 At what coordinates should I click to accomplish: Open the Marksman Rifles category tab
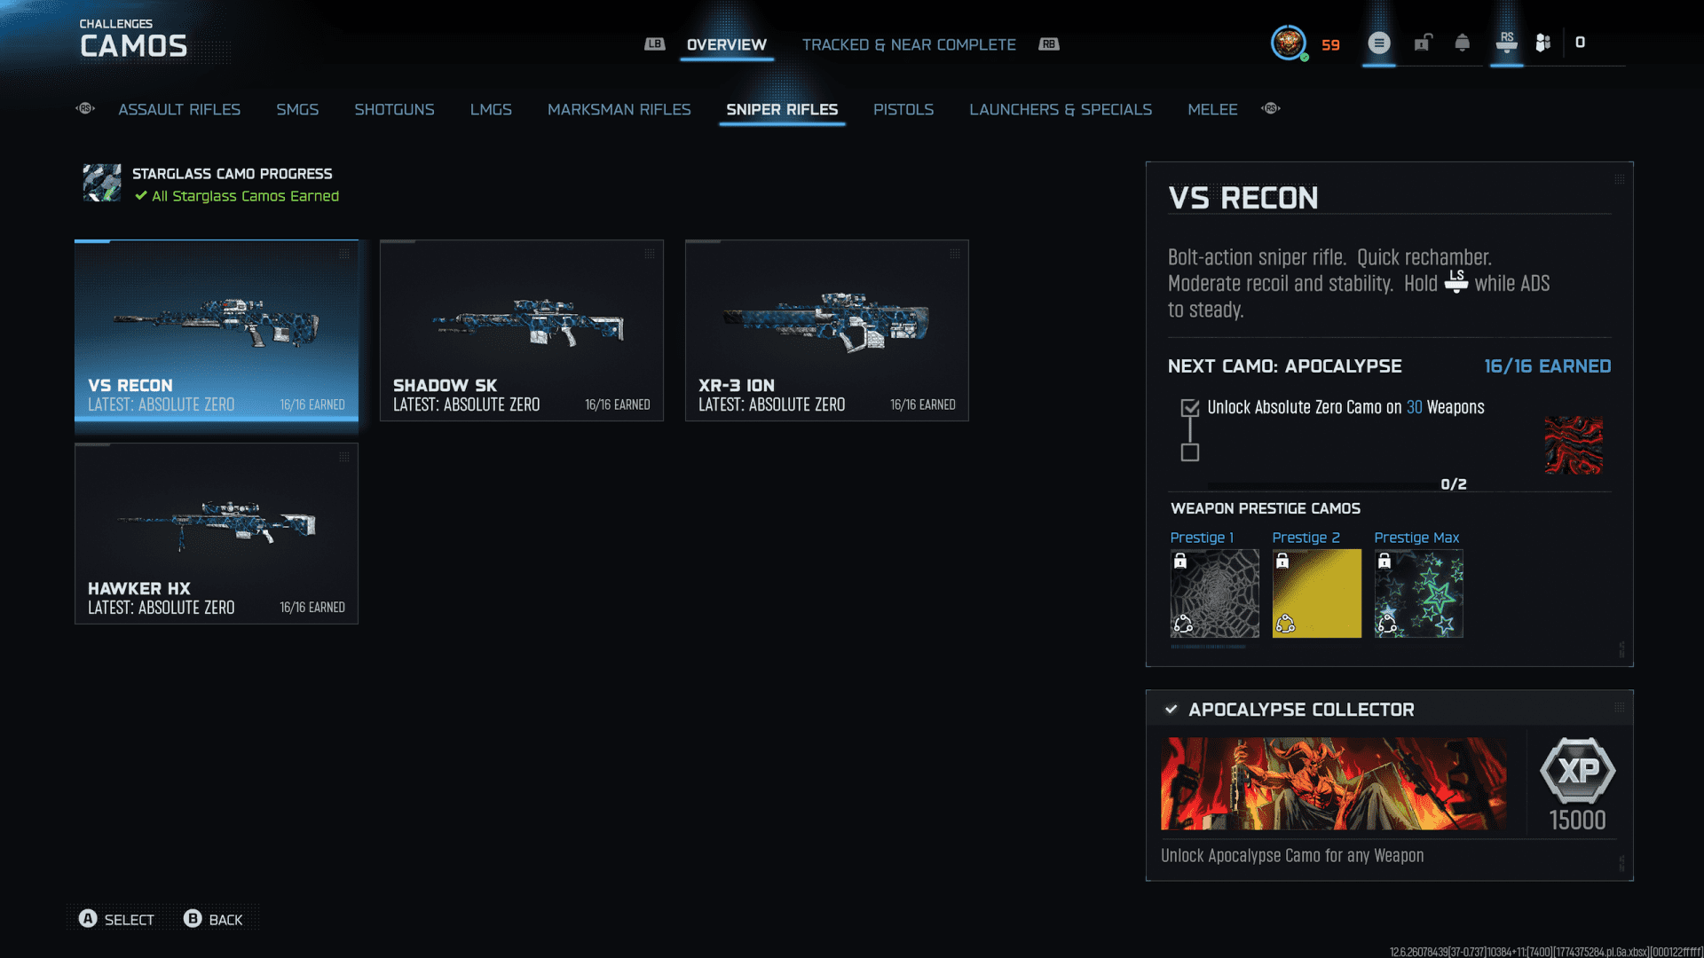(x=619, y=109)
